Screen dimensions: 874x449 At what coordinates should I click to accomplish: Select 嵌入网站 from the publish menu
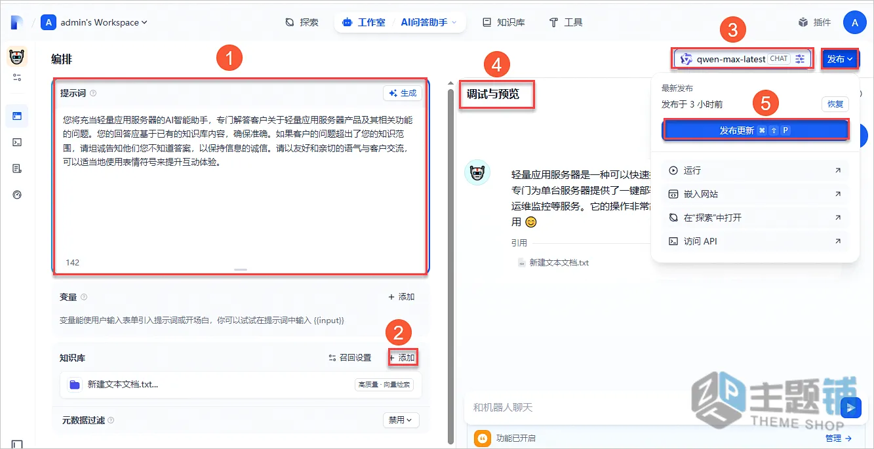[755, 194]
